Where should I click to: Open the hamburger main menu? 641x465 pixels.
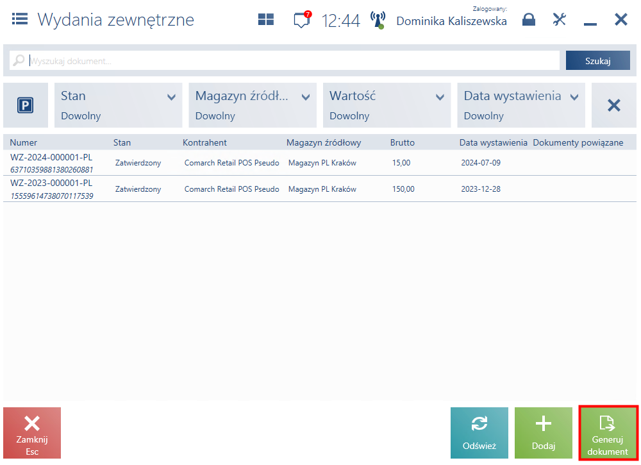[x=20, y=19]
